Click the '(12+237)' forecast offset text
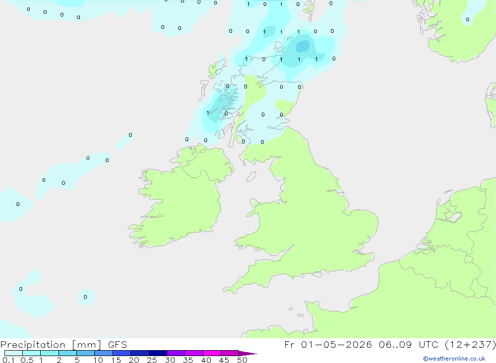Image resolution: width=496 pixels, height=363 pixels. point(470,345)
